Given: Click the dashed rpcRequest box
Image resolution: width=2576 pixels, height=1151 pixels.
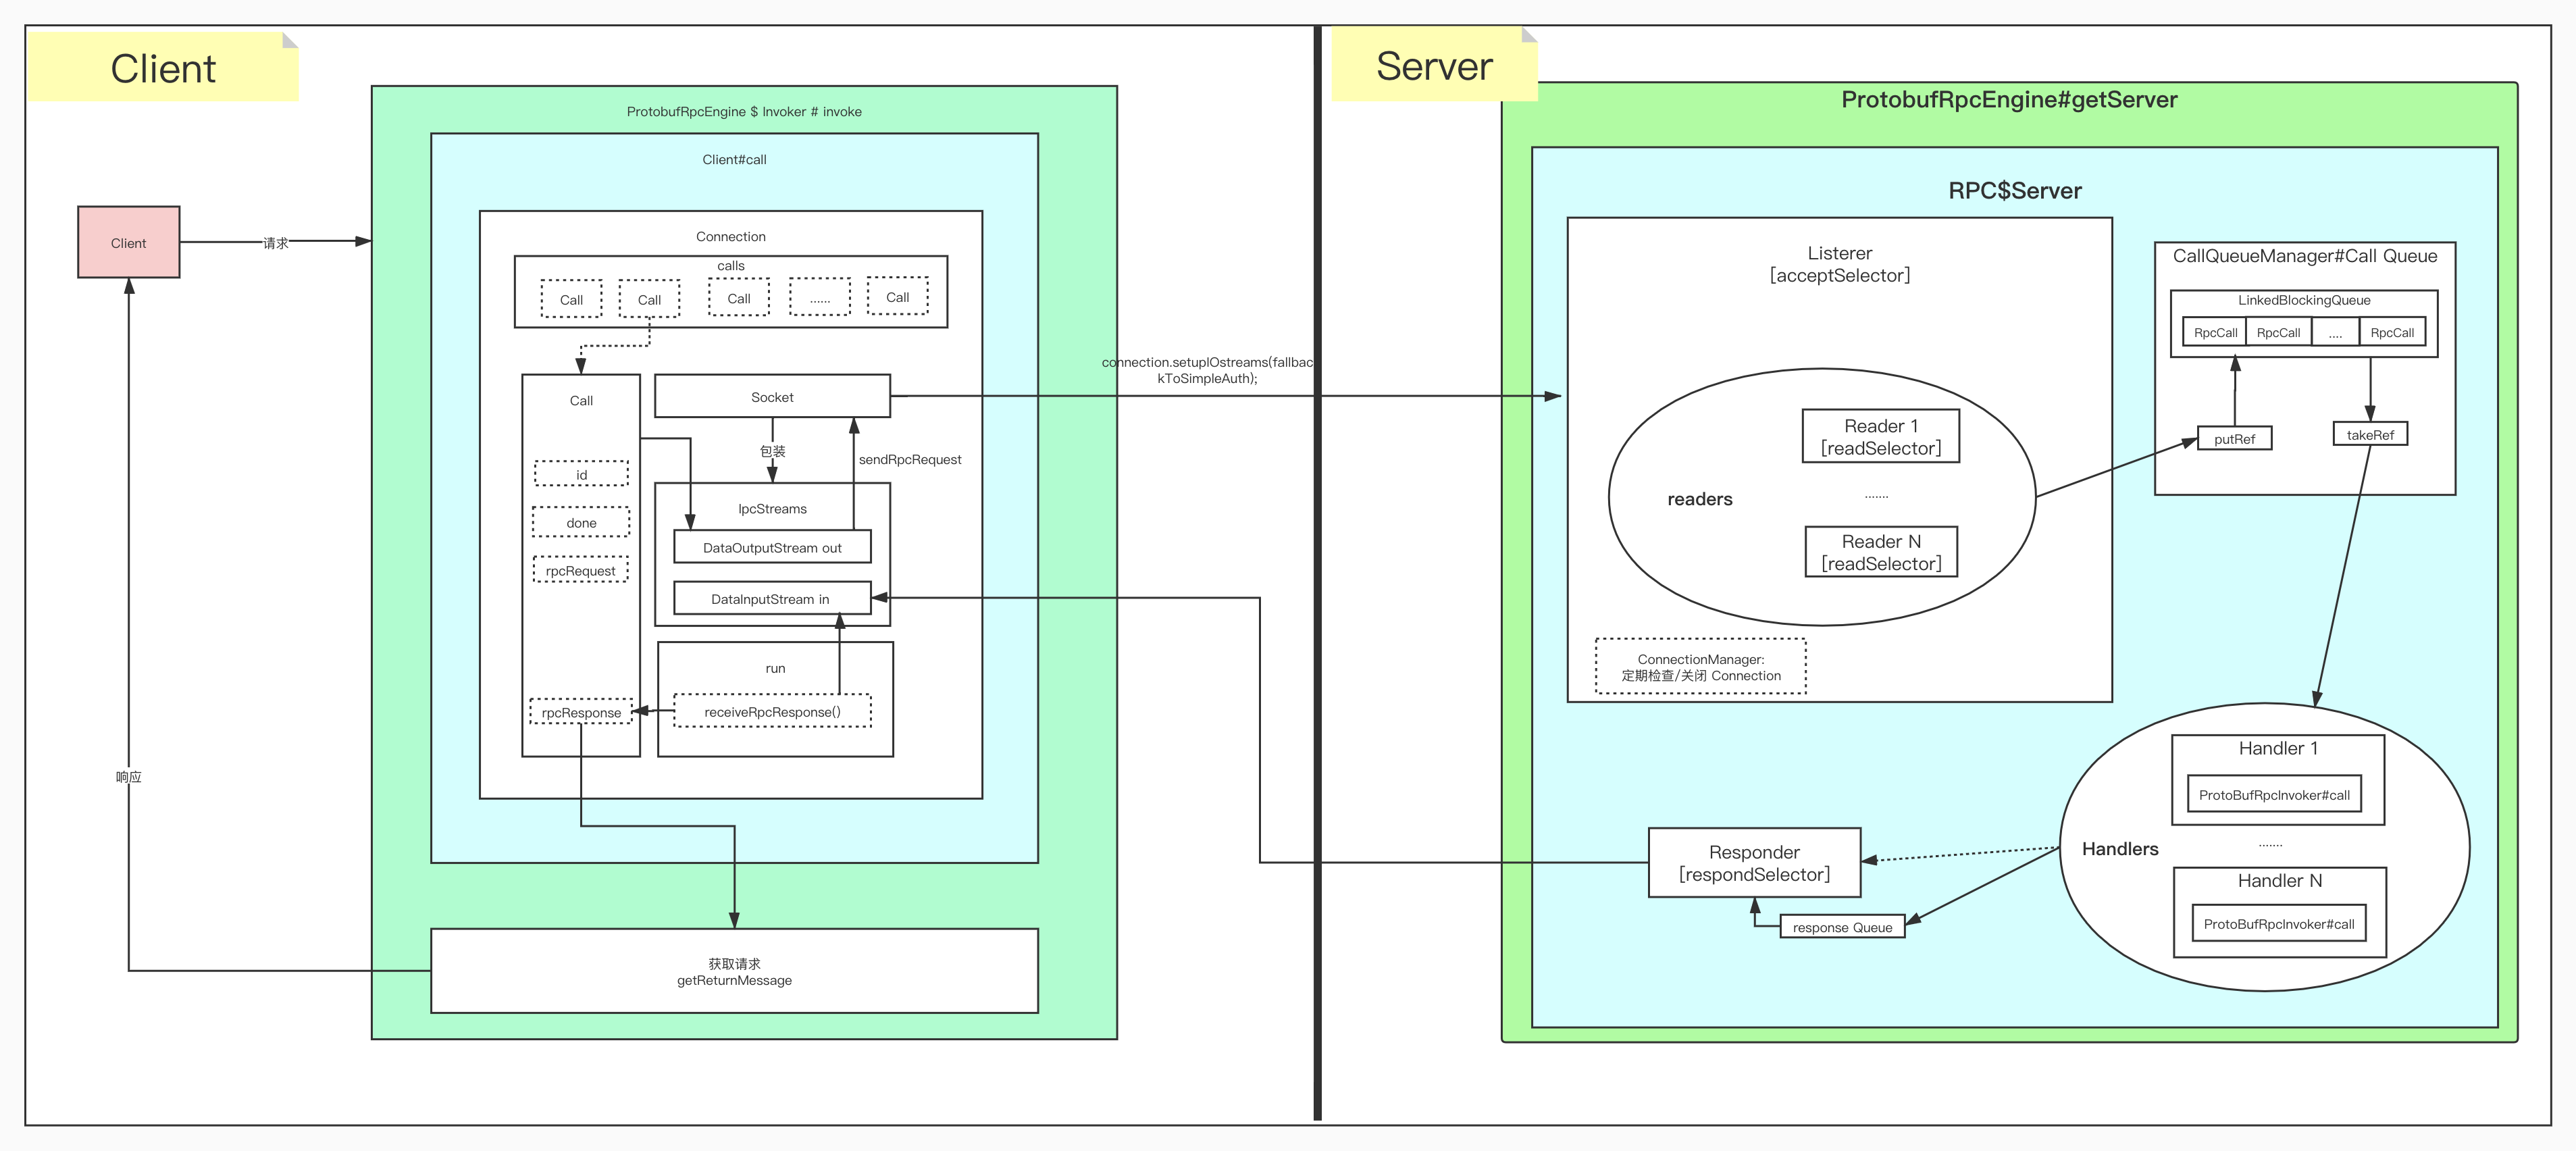Looking at the screenshot, I should [x=581, y=570].
